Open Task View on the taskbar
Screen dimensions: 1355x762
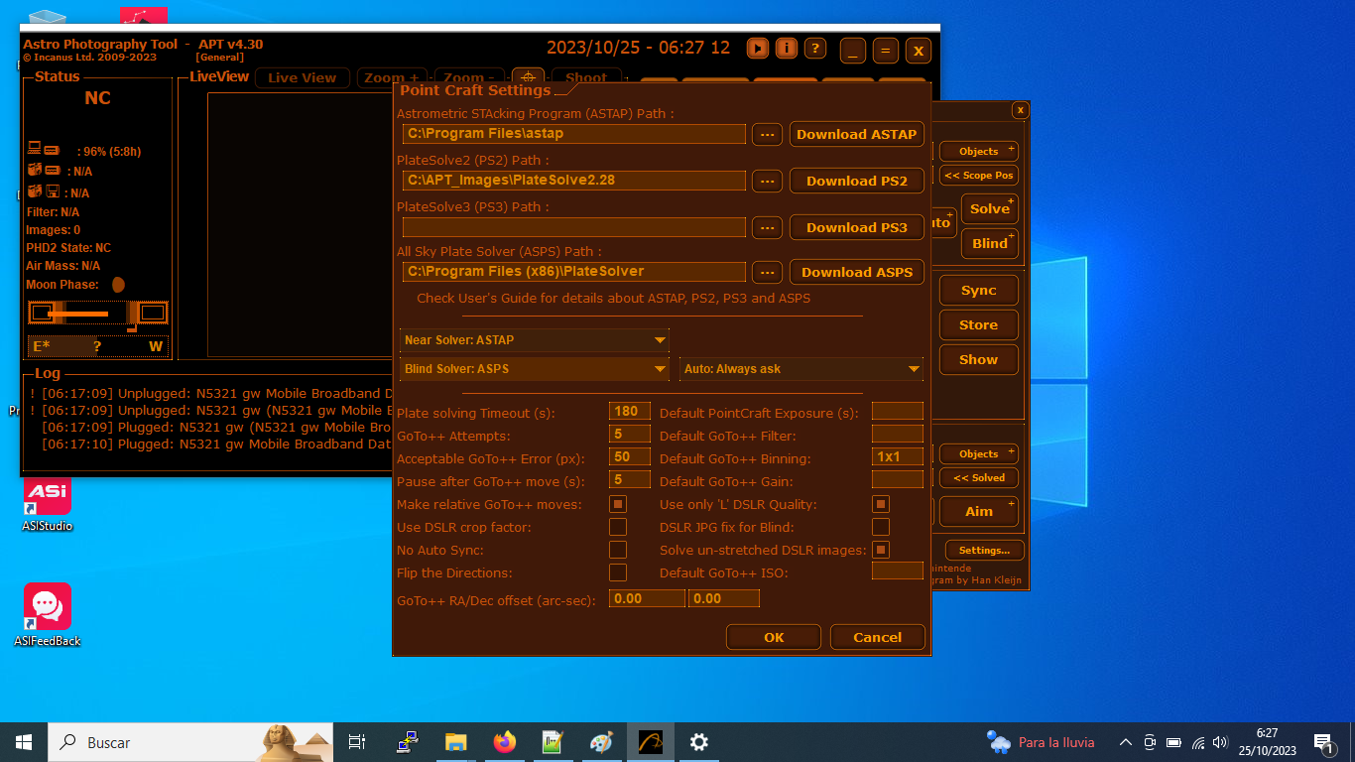pyautogui.click(x=357, y=742)
